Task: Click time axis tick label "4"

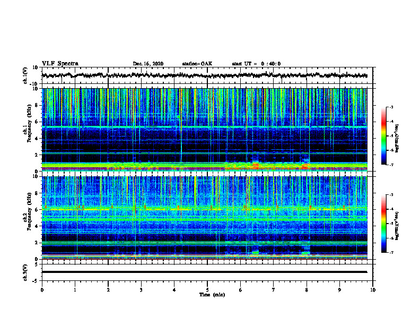Action: [174, 290]
